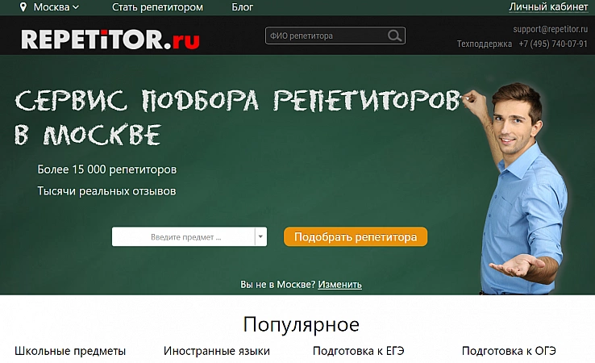Viewport: 595px width, 363px height.
Task: Select the Школьные предметы category
Action: click(x=70, y=351)
